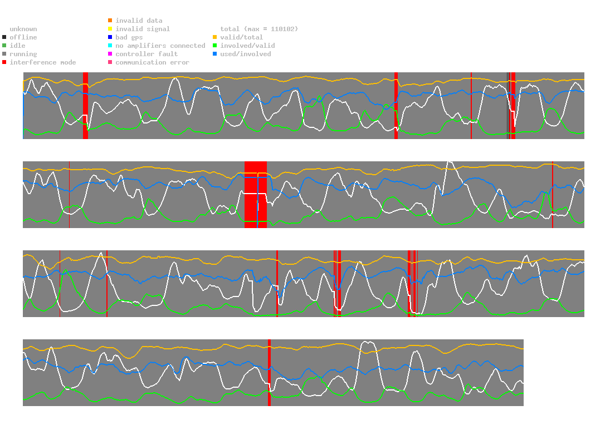Click the widest red interference band in second chart
Image resolution: width=610 pixels, height=425 pixels.
[x=256, y=195]
